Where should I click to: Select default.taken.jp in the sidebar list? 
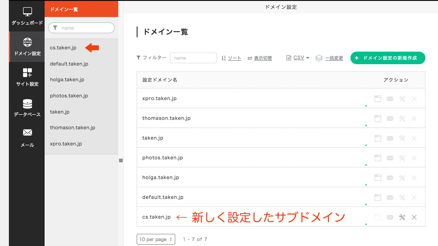pyautogui.click(x=69, y=64)
